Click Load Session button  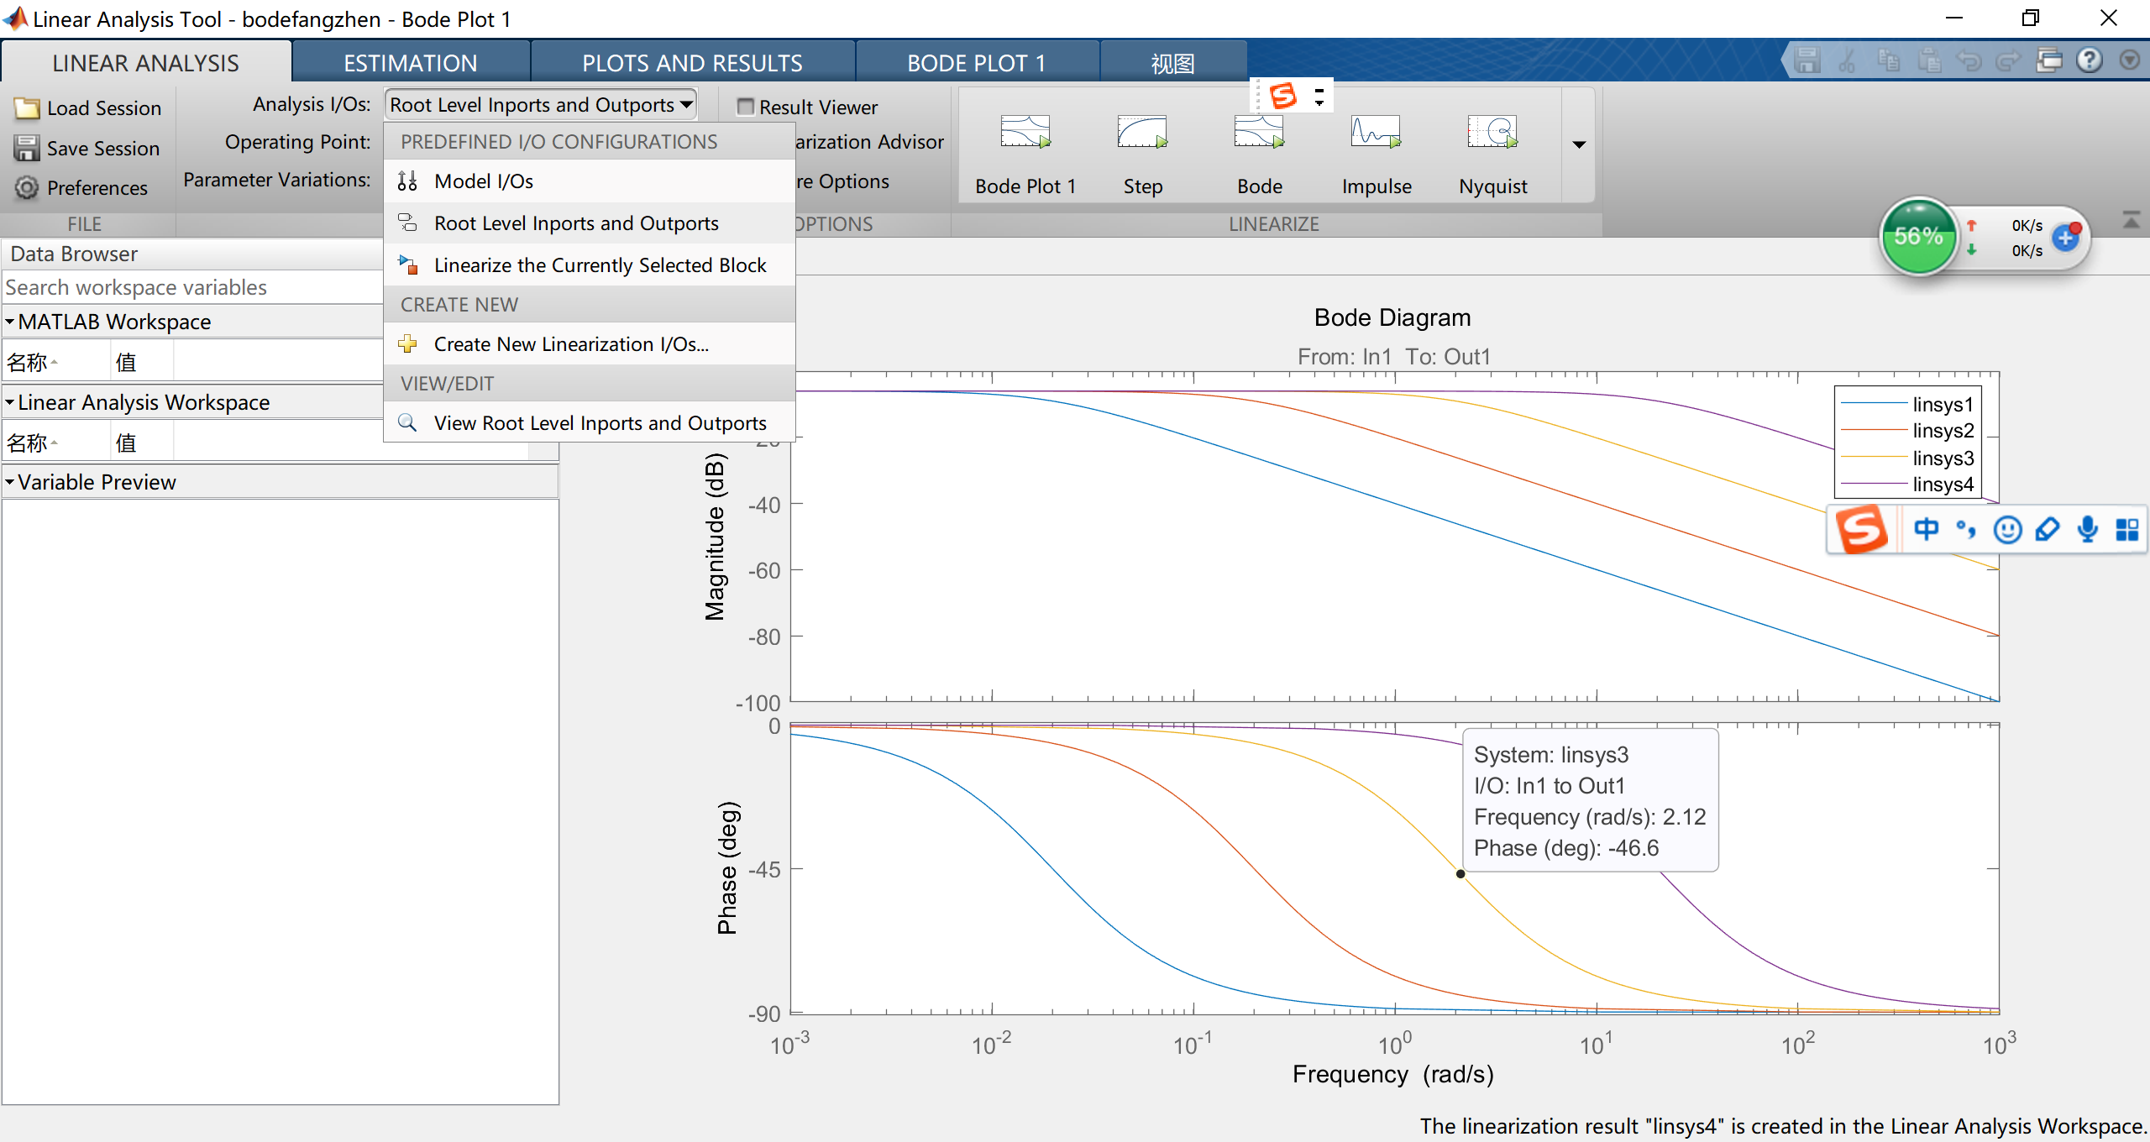pos(88,108)
